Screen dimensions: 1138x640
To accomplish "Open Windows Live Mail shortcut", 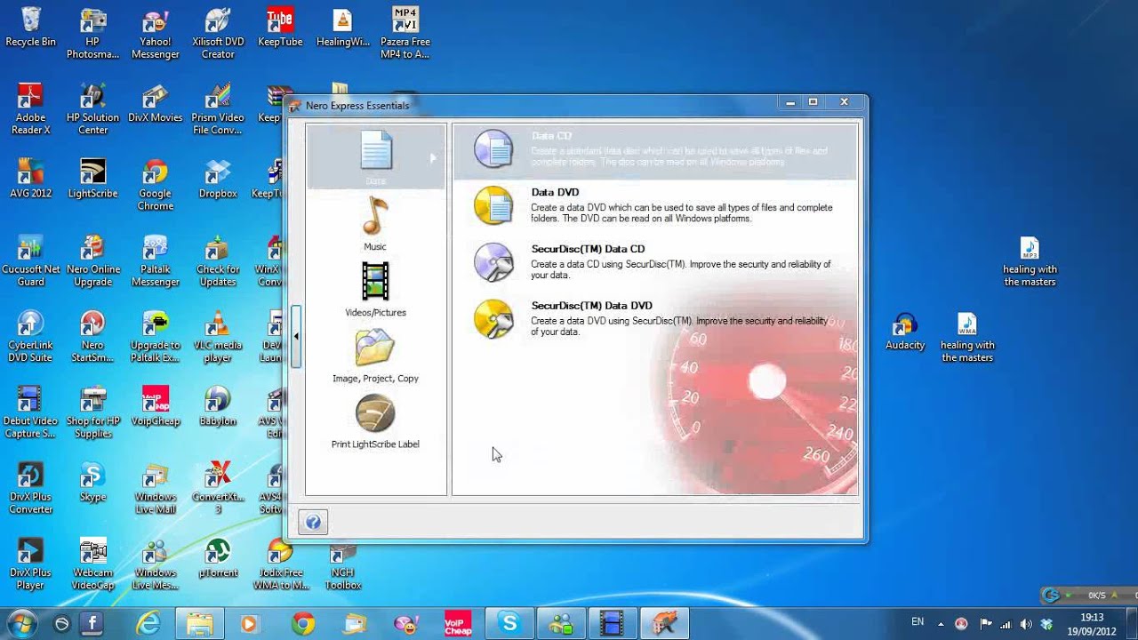I will (155, 487).
